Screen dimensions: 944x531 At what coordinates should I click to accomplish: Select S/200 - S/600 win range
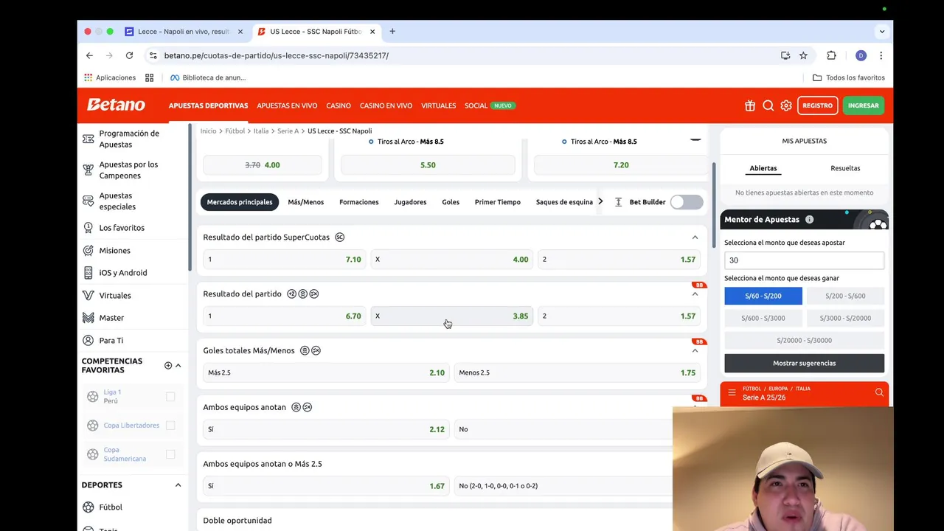(x=845, y=296)
